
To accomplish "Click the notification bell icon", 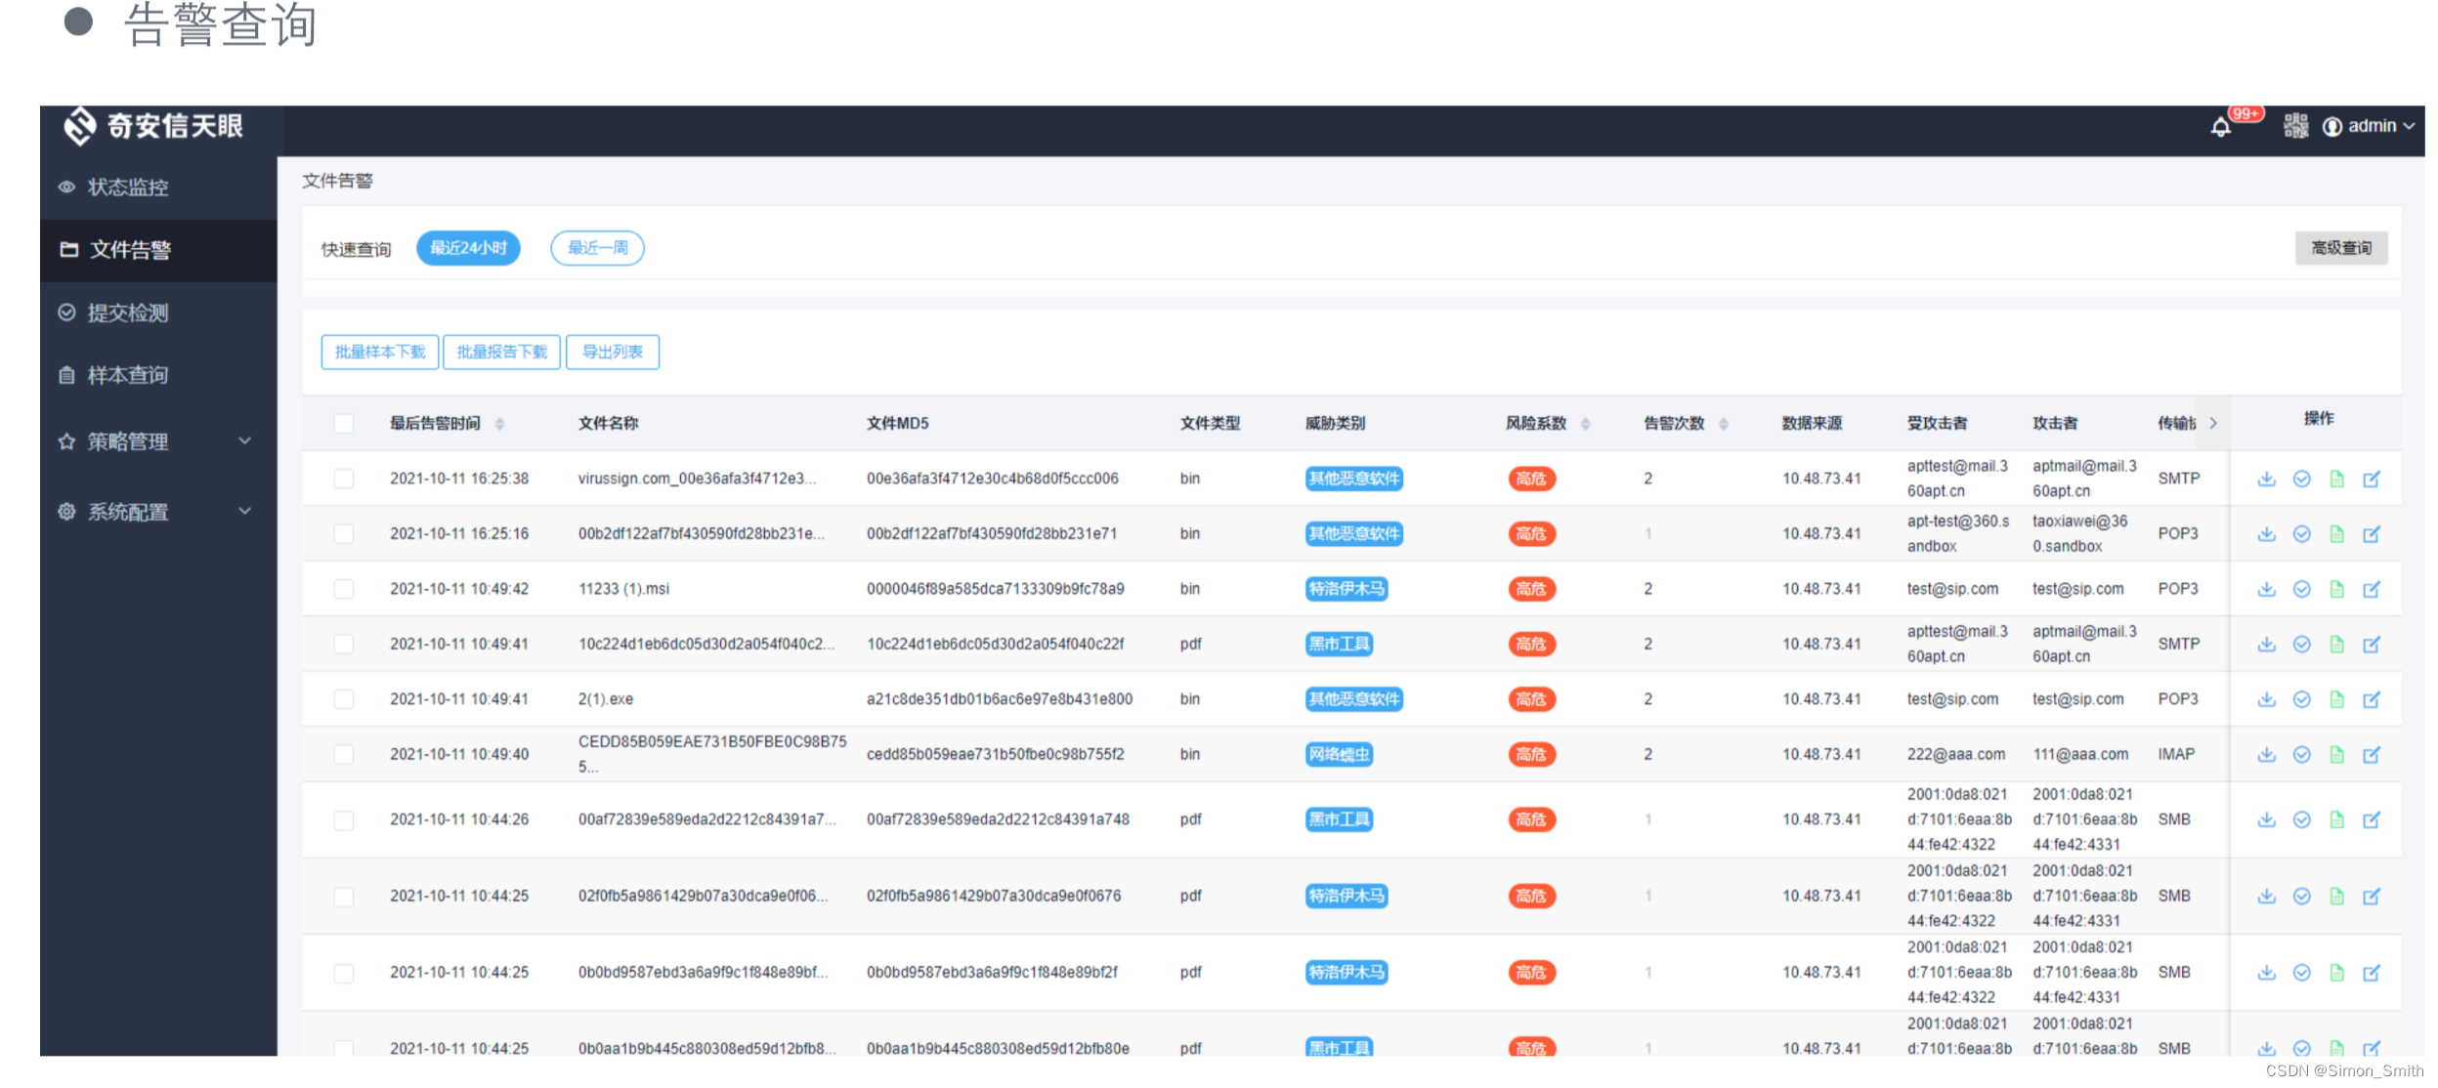I will pos(2220,127).
